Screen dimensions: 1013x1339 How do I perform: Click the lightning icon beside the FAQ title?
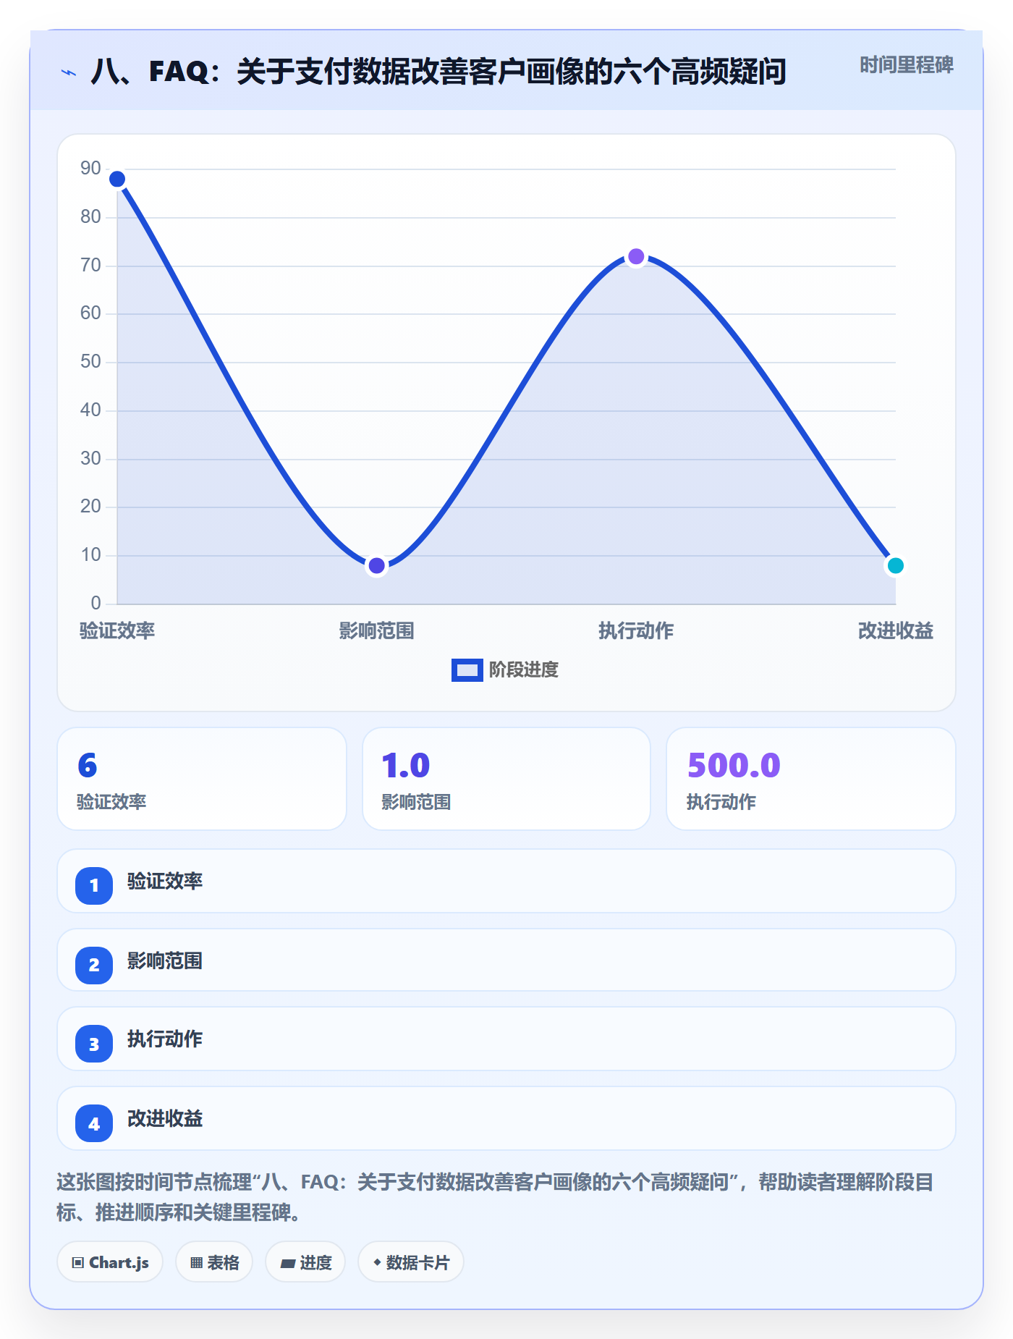pyautogui.click(x=69, y=72)
